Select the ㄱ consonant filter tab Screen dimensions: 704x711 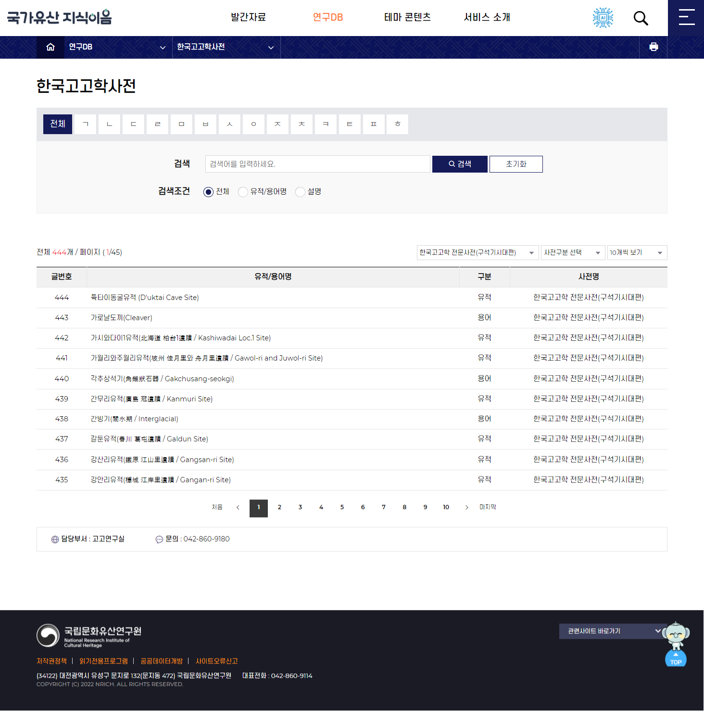click(x=86, y=125)
